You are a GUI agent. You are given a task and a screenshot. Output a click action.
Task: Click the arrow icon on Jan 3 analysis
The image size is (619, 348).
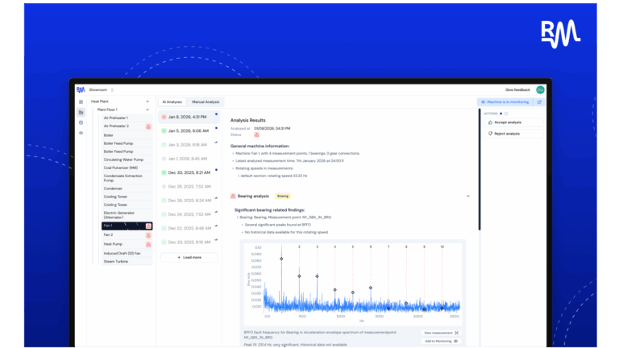216,143
